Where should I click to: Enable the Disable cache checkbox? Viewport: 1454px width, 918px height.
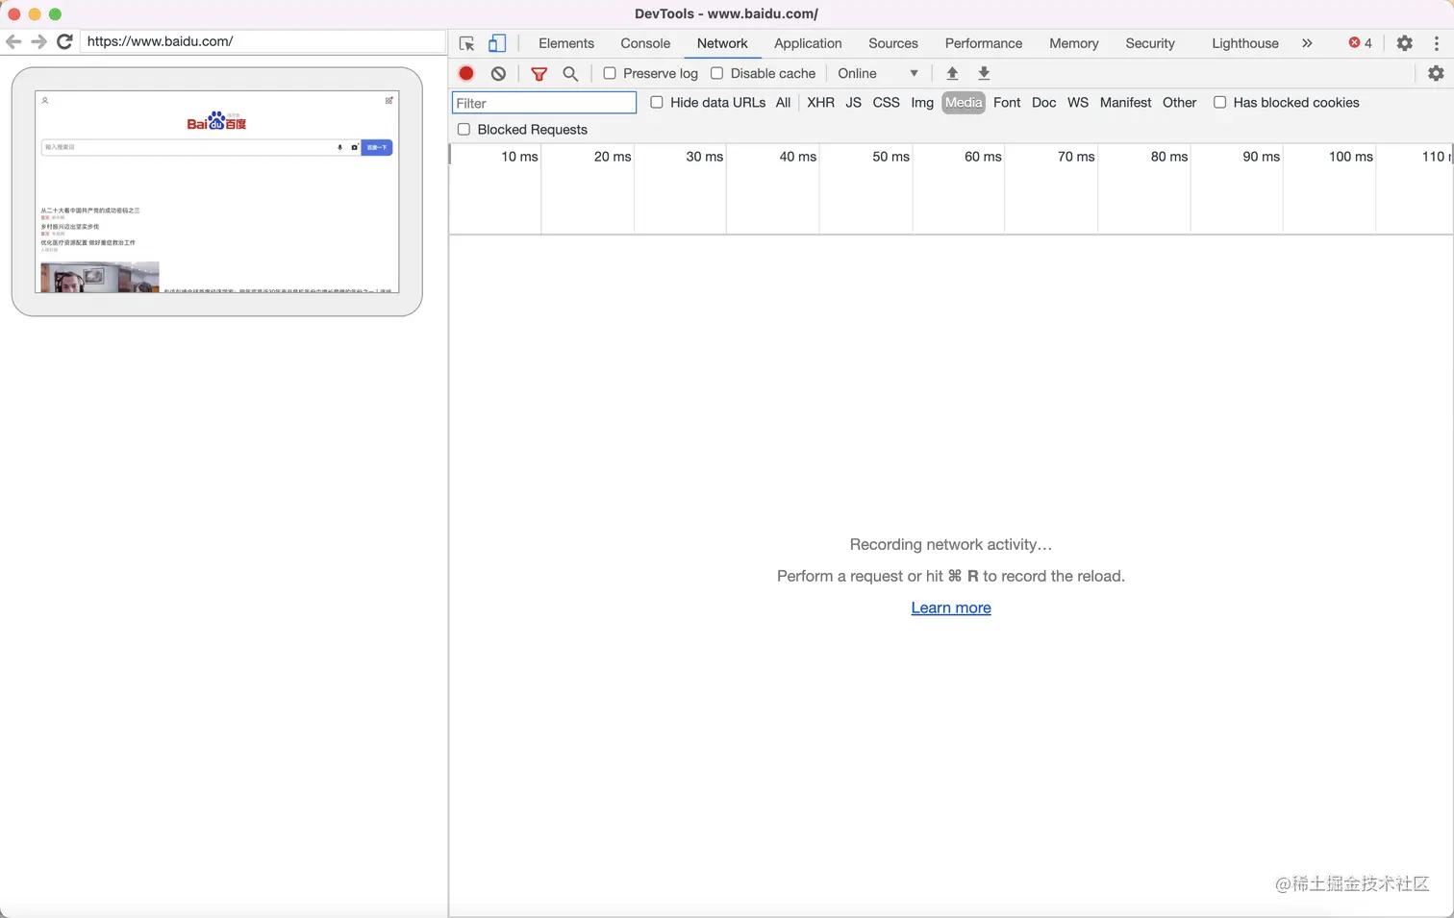(716, 73)
